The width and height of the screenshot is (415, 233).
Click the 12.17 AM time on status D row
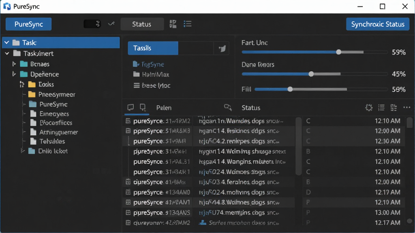(x=387, y=192)
